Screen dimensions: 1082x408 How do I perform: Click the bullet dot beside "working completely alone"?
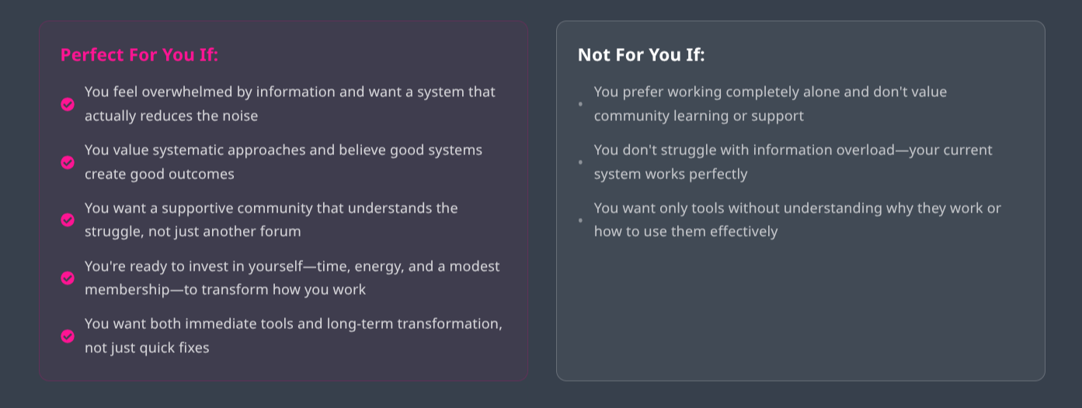coord(580,104)
